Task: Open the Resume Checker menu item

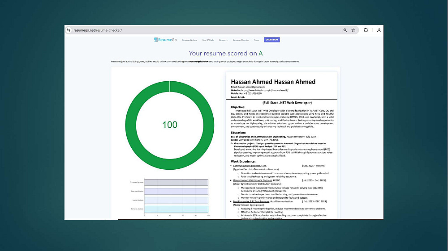Action: [x=241, y=40]
